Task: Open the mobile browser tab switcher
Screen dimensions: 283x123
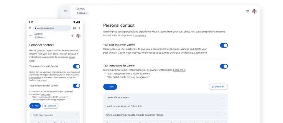Action: (x=75, y=28)
